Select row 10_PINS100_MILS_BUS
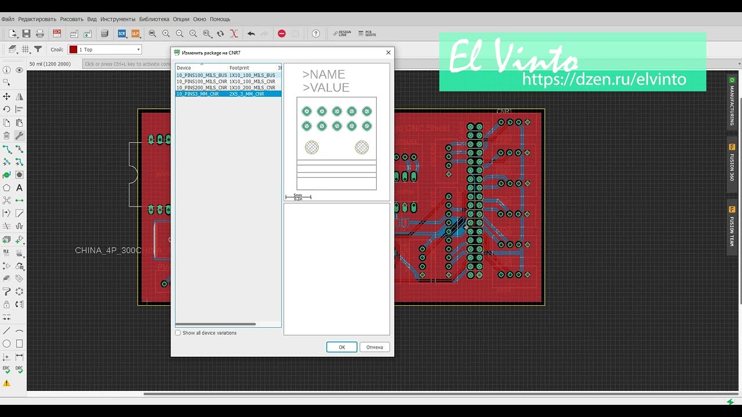742x417 pixels. point(228,75)
